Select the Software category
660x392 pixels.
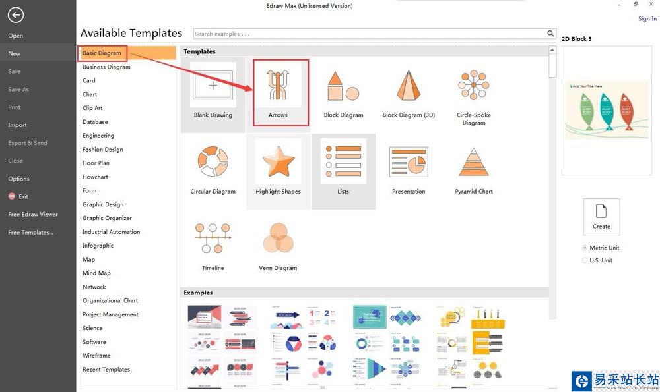pos(94,342)
